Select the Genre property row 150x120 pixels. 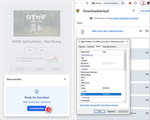coord(101,85)
